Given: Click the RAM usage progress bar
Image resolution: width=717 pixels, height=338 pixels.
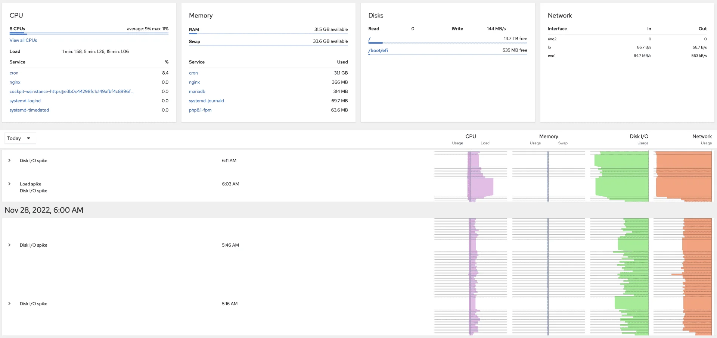Looking at the screenshot, I should 268,34.
